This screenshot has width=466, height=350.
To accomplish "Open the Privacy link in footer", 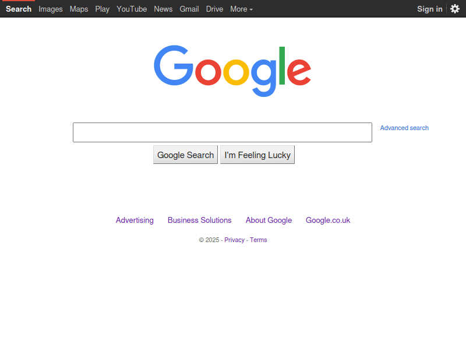I will (234, 240).
